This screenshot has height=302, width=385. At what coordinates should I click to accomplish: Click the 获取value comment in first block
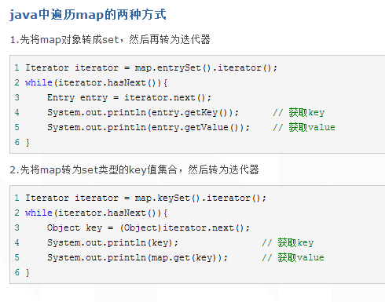304,128
